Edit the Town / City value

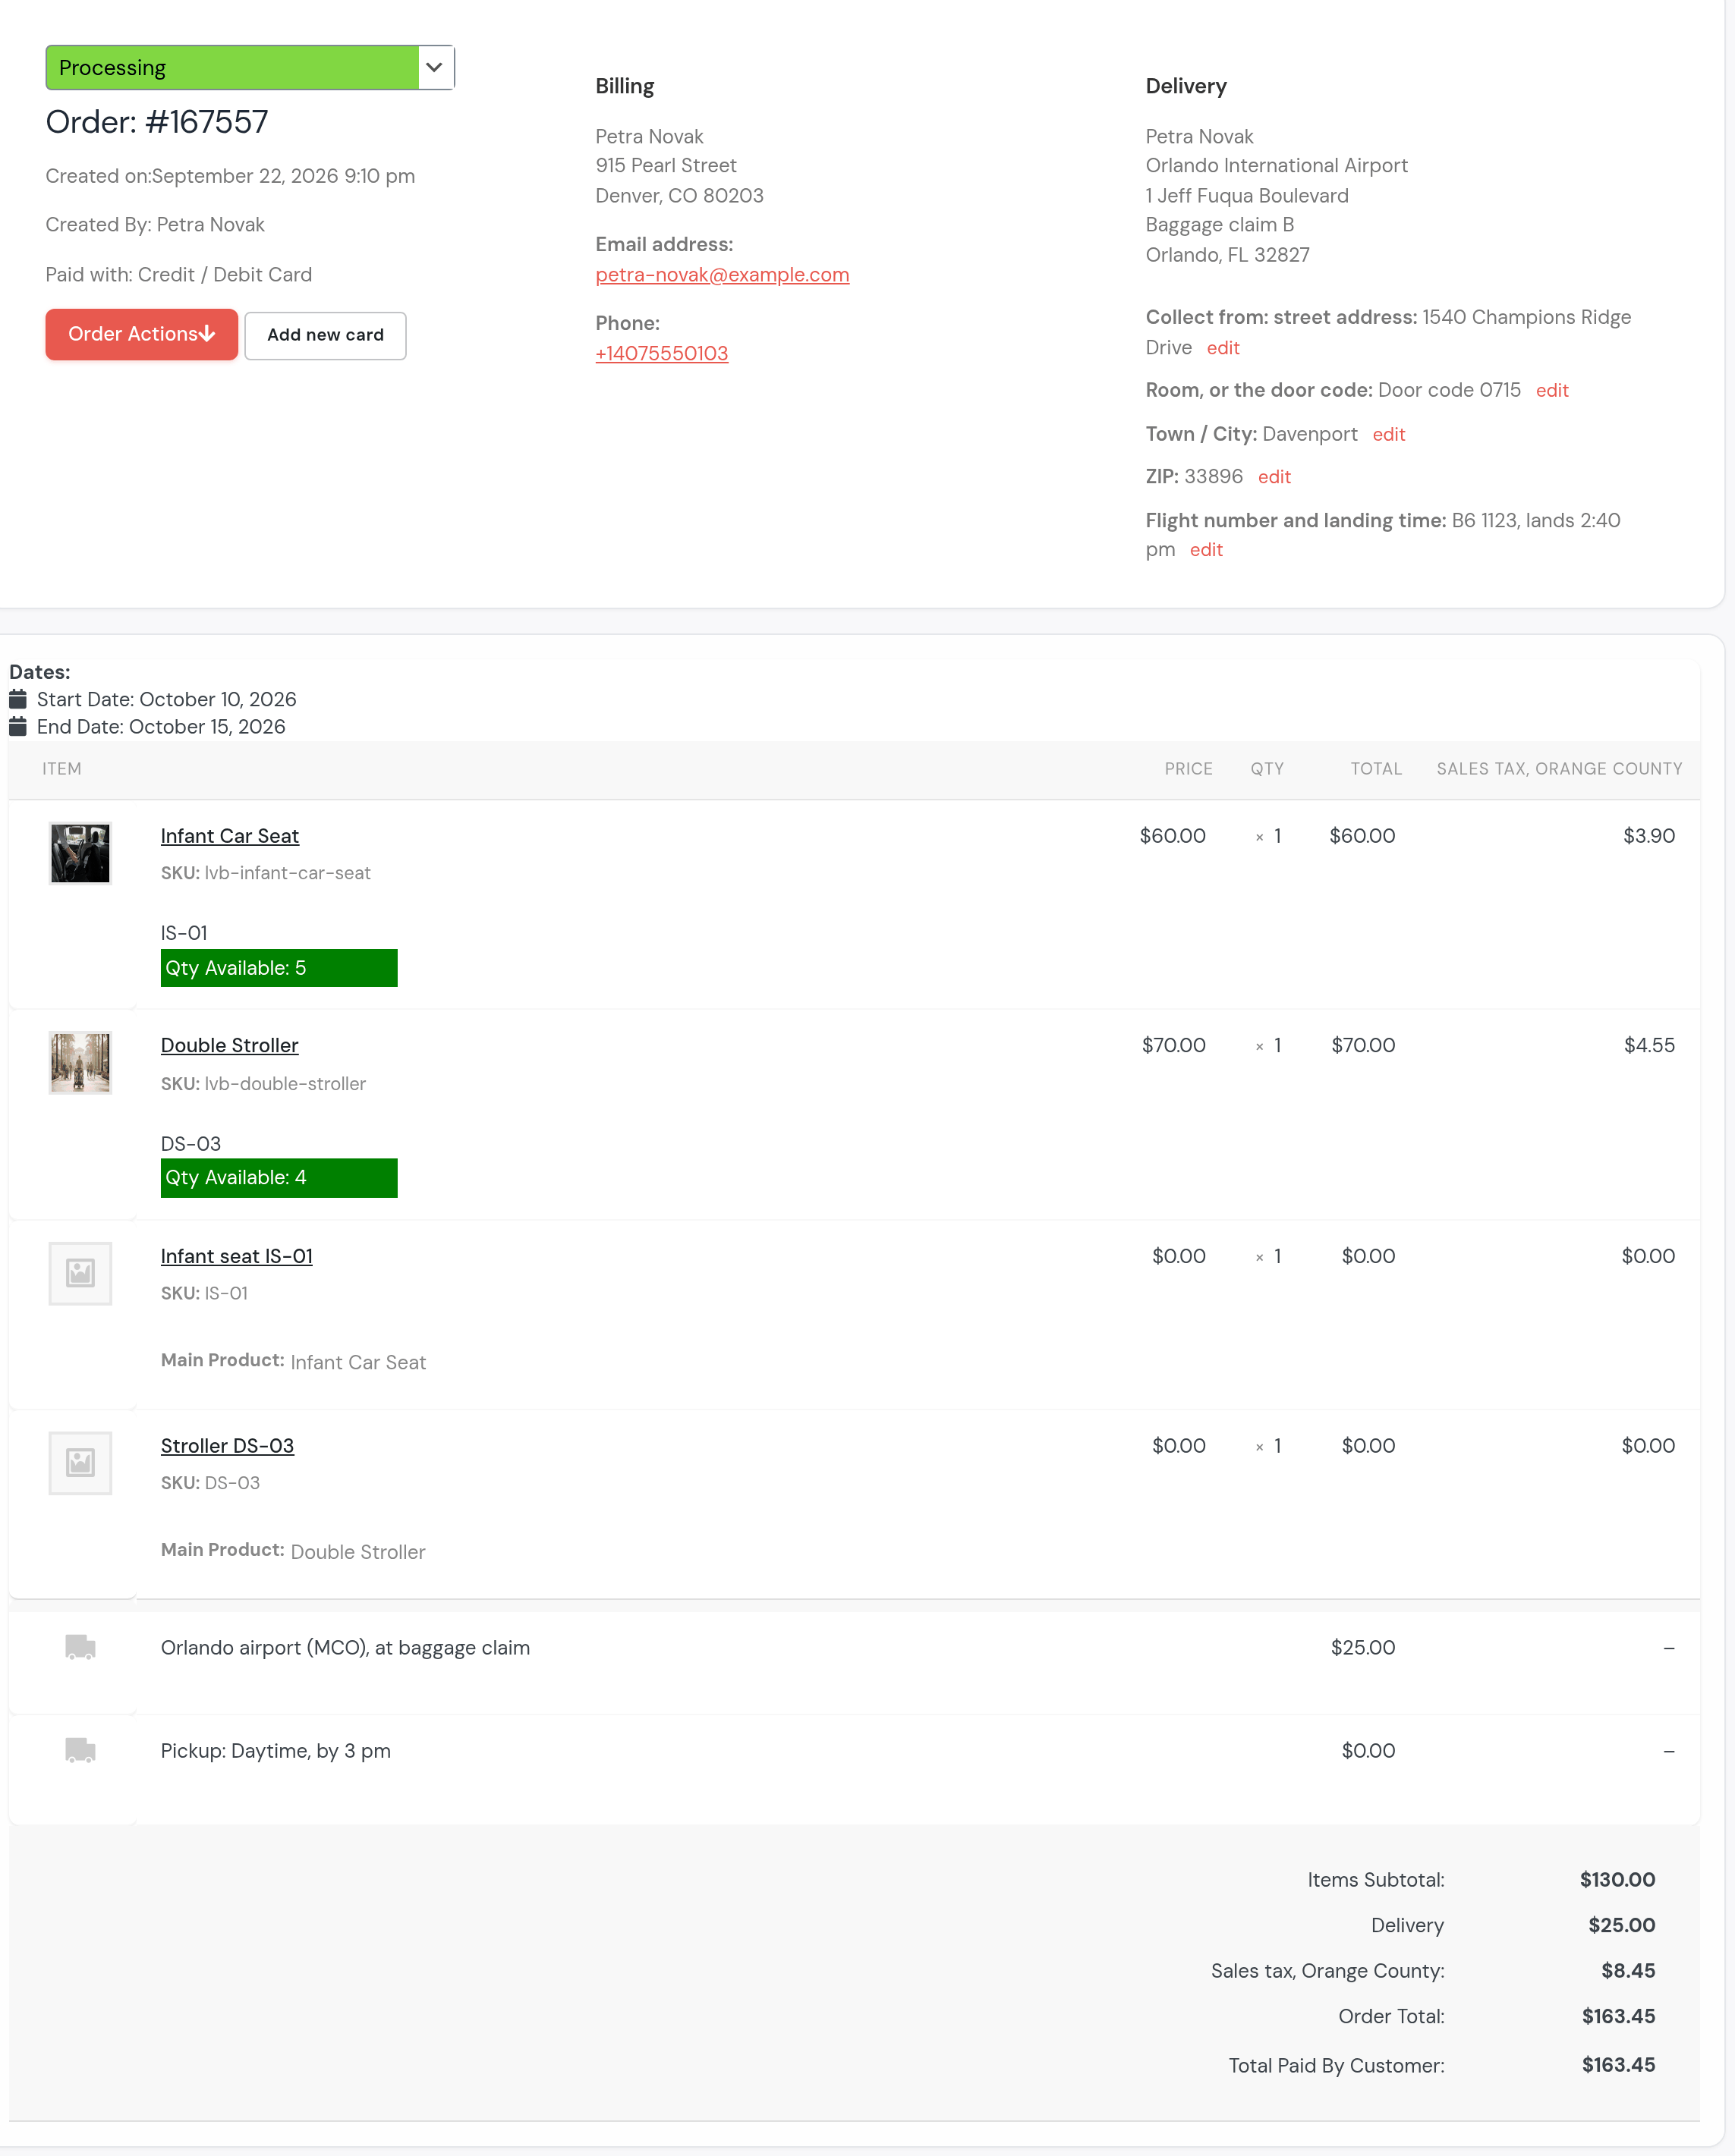click(x=1389, y=435)
